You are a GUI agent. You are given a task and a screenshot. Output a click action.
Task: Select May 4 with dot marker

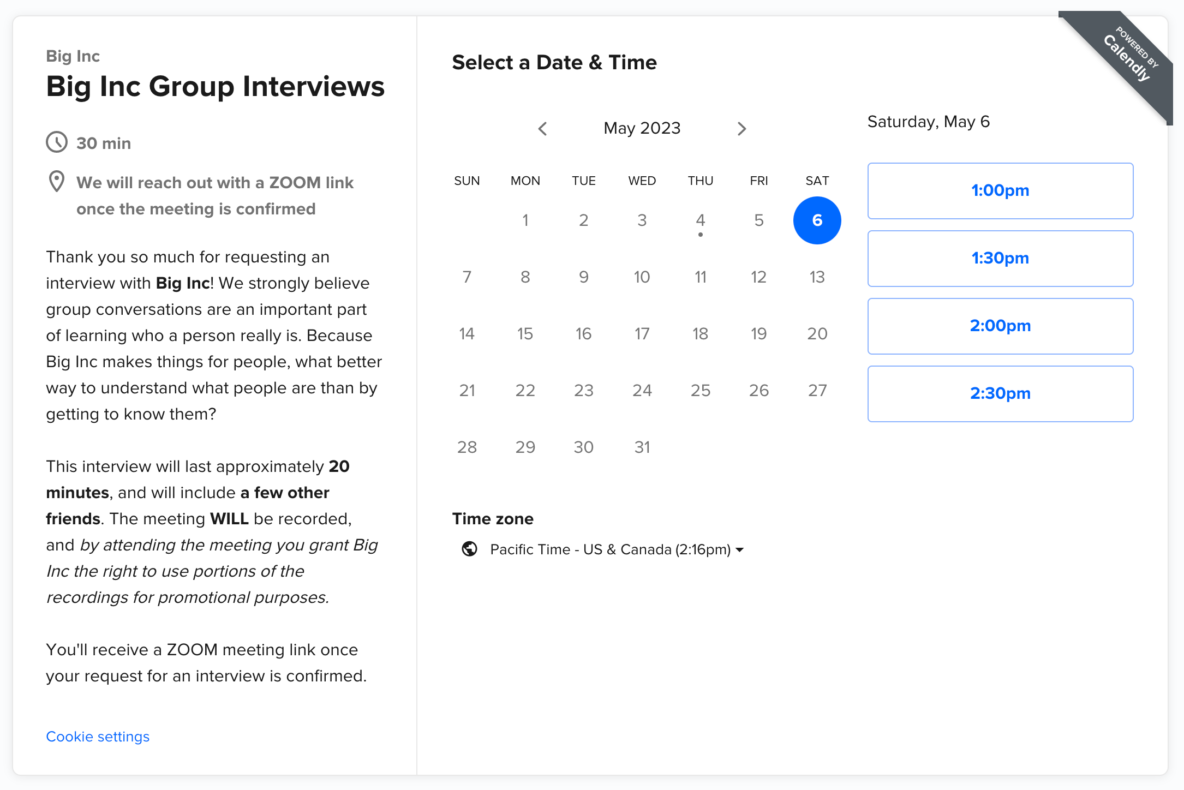(701, 220)
